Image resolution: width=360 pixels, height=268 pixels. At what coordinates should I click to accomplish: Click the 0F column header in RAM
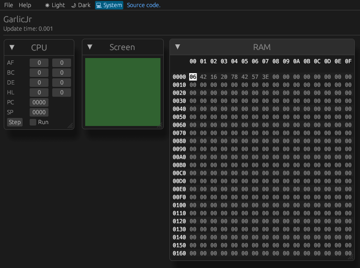coord(348,61)
